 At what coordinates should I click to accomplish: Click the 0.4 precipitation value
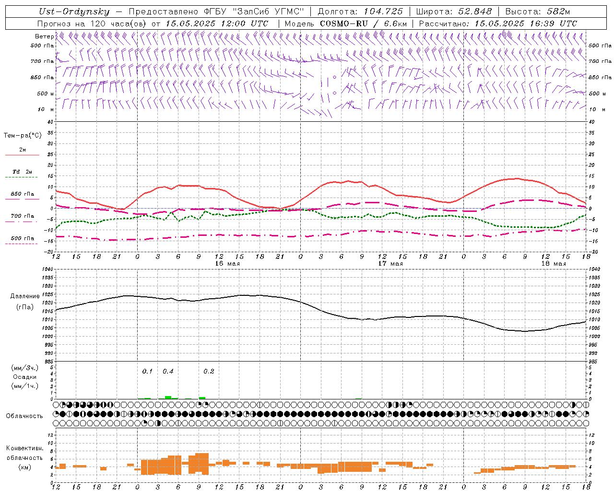coord(168,372)
